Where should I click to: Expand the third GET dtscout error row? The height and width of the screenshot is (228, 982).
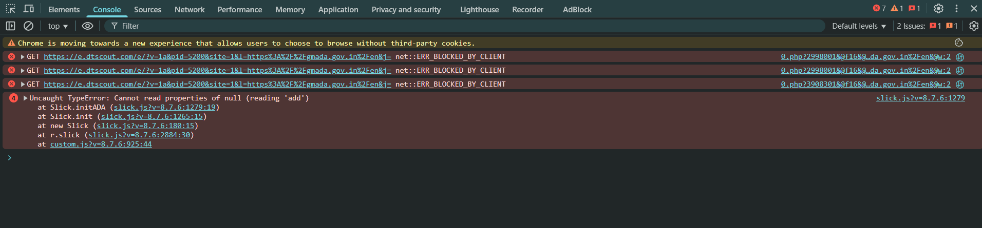coord(23,85)
